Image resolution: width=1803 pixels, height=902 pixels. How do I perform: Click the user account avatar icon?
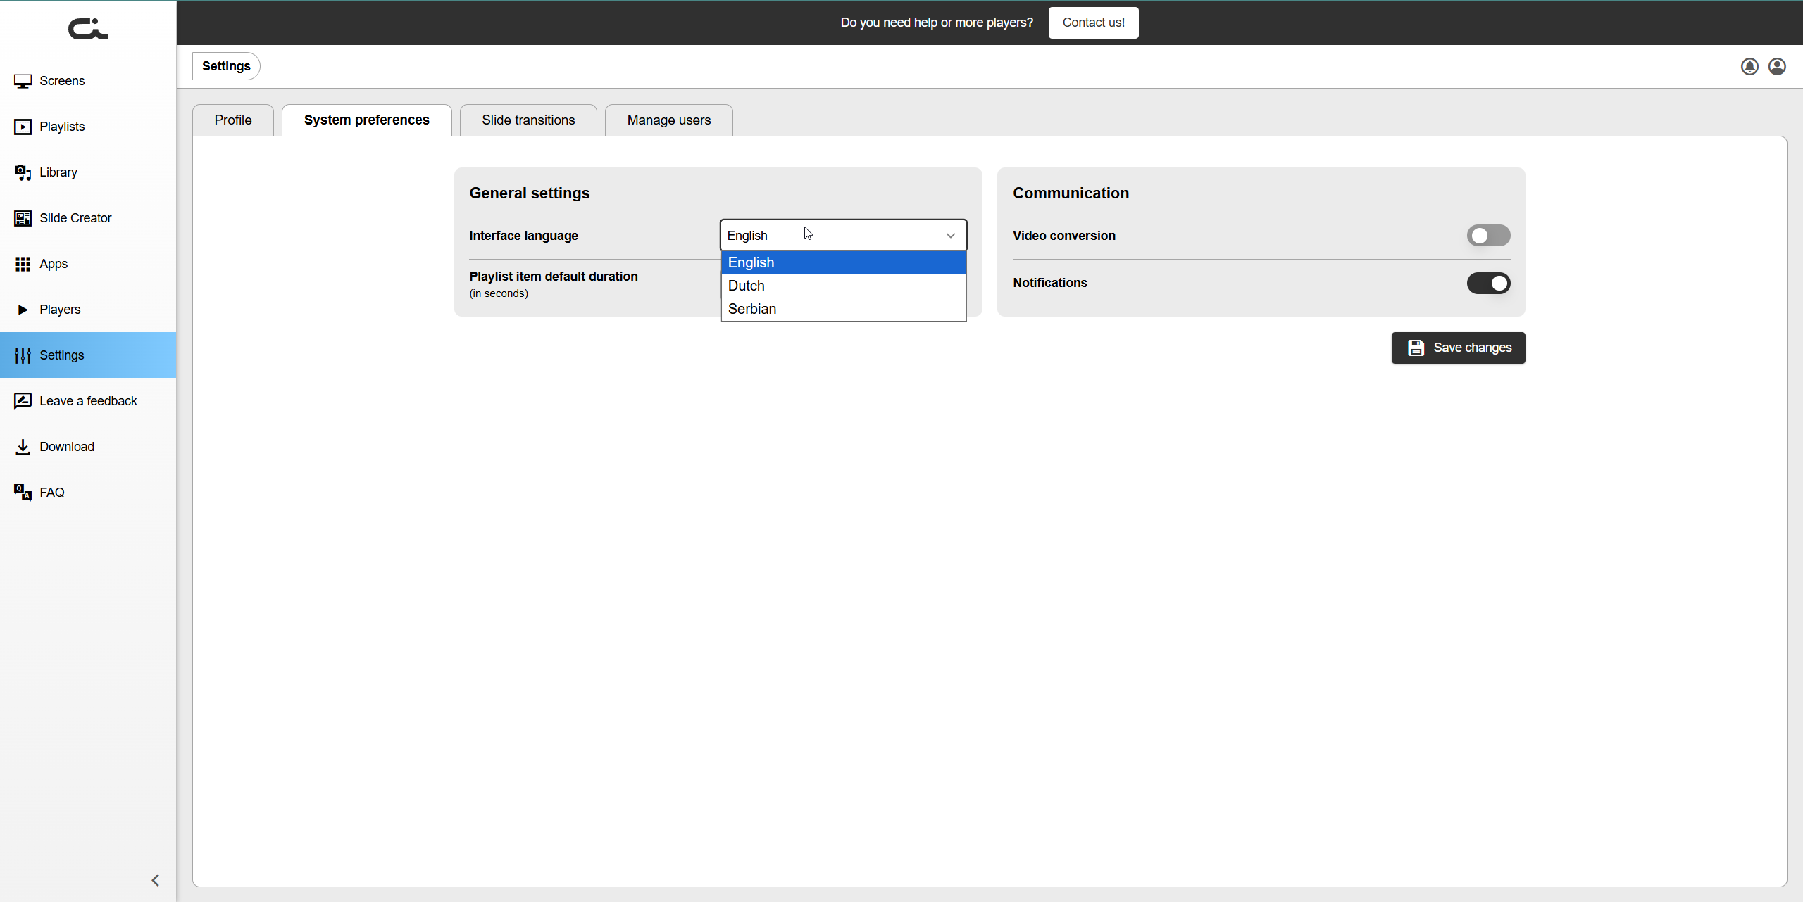[1777, 66]
